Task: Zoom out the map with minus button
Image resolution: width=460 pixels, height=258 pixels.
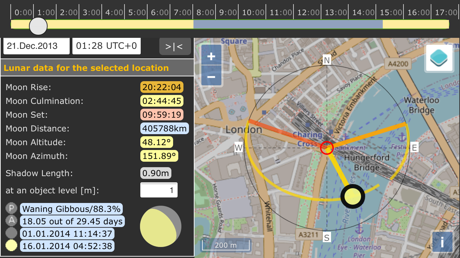Action: [x=211, y=76]
